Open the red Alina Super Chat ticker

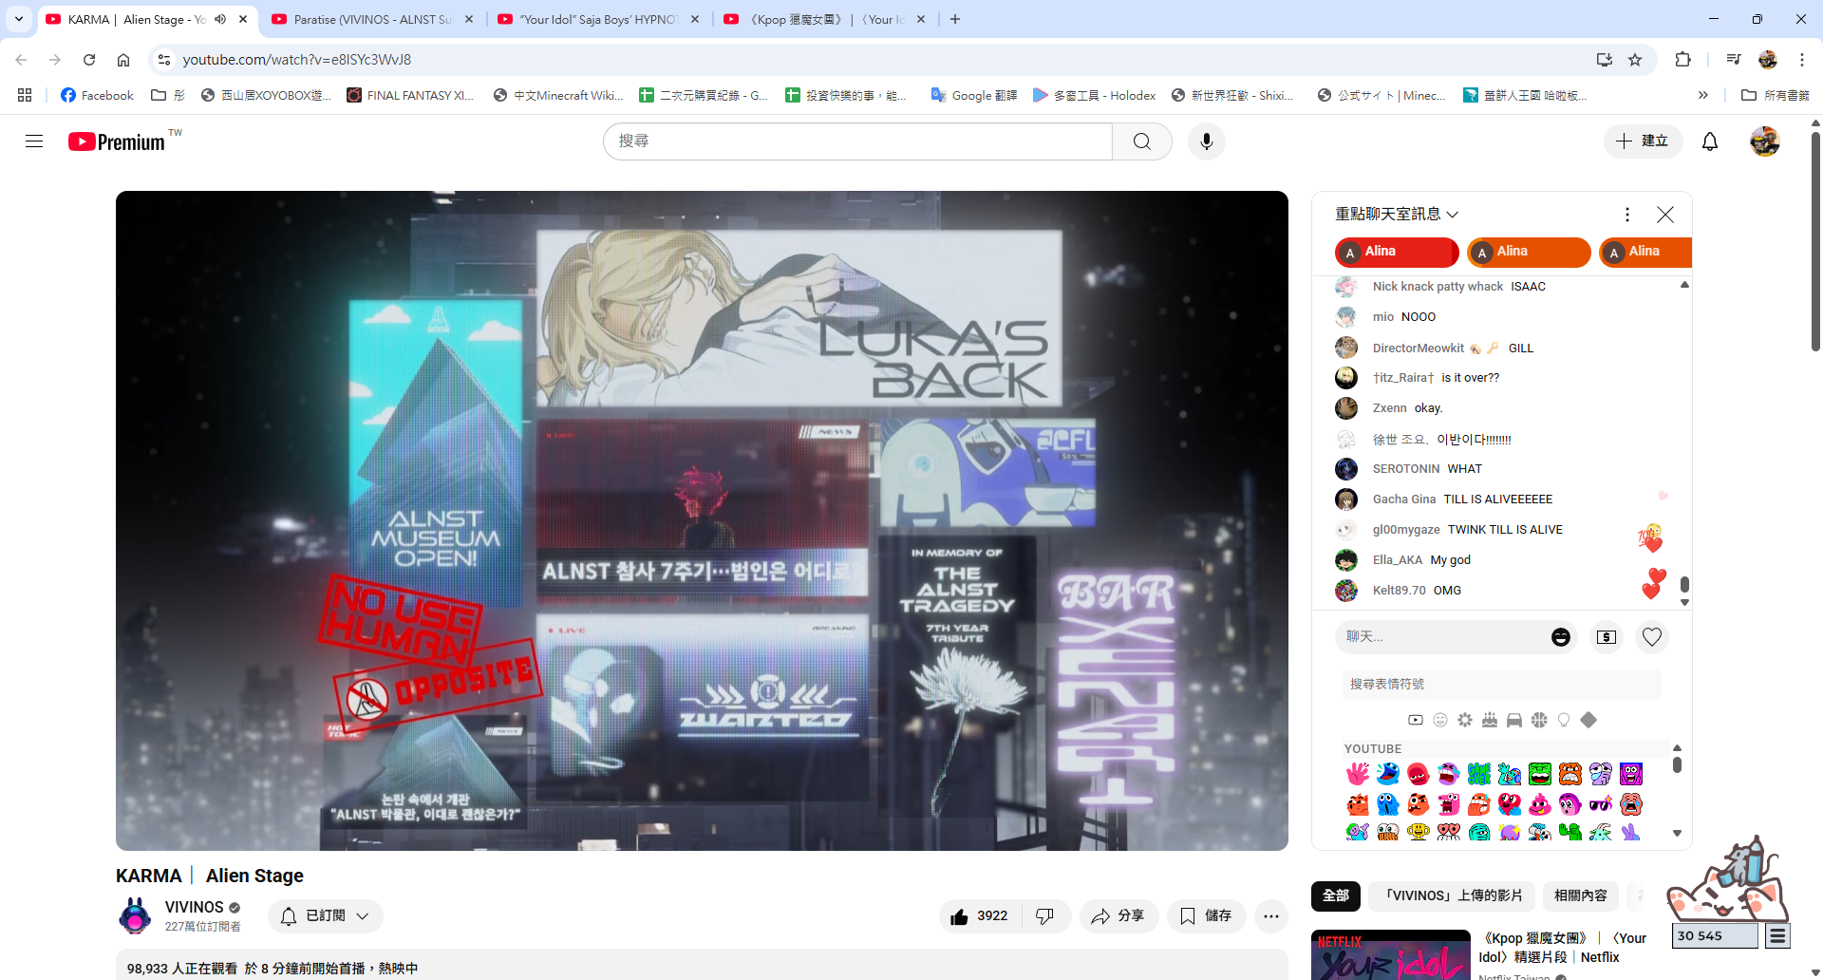pos(1397,252)
